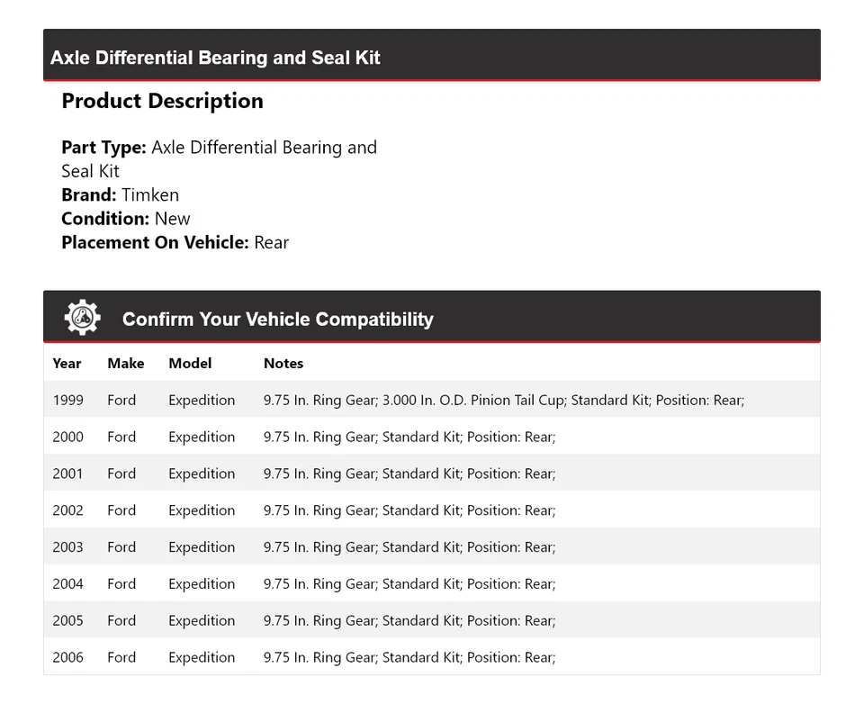Viewport: 864px width, 704px height.
Task: Click the gear icon beside Vehicle Compatibility
Action: pos(82,318)
